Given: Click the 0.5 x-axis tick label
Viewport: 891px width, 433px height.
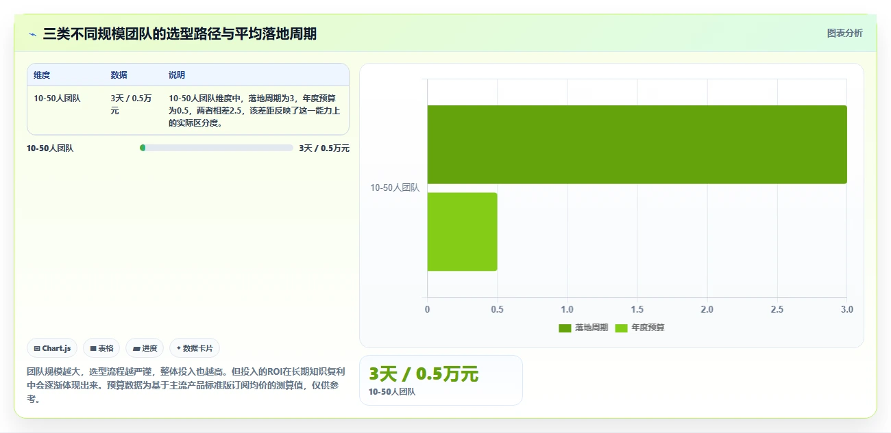Looking at the screenshot, I should point(498,309).
